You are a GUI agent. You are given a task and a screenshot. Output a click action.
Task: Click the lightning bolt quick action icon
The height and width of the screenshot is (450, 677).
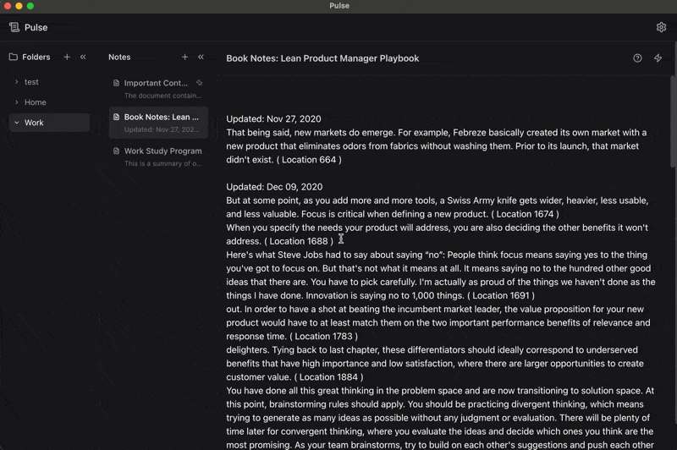658,58
